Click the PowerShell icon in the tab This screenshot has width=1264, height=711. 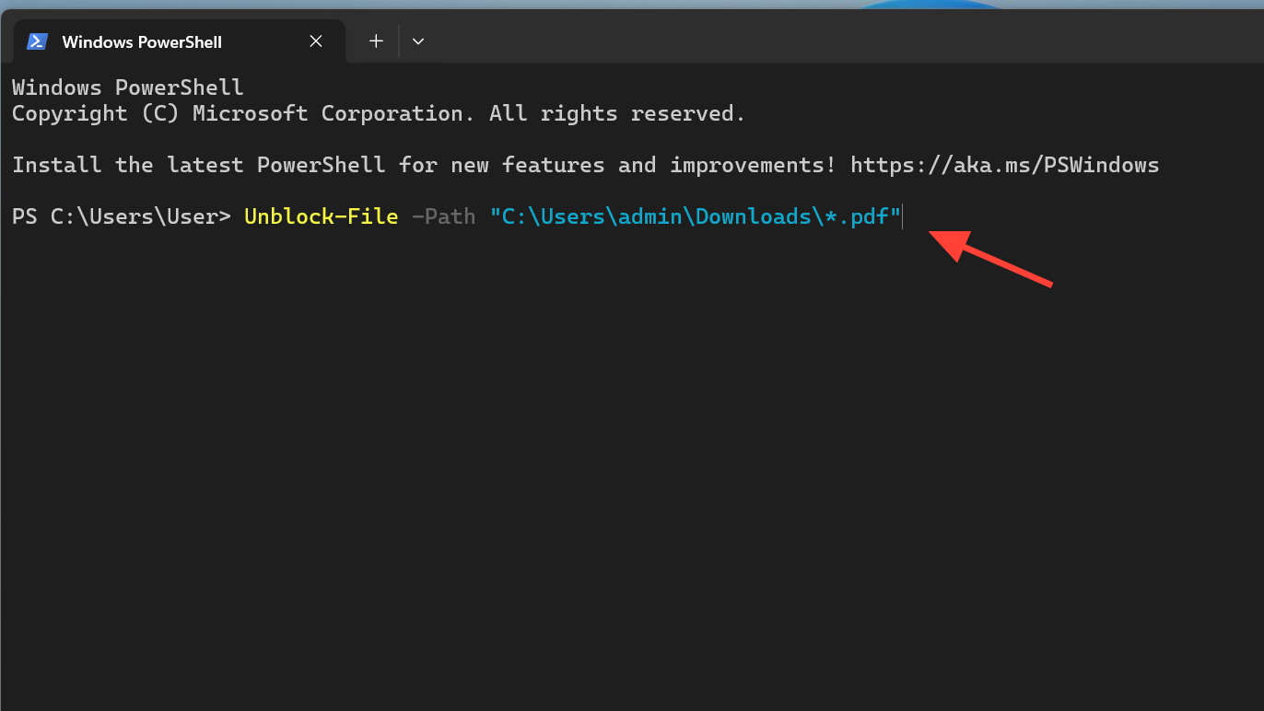point(37,41)
